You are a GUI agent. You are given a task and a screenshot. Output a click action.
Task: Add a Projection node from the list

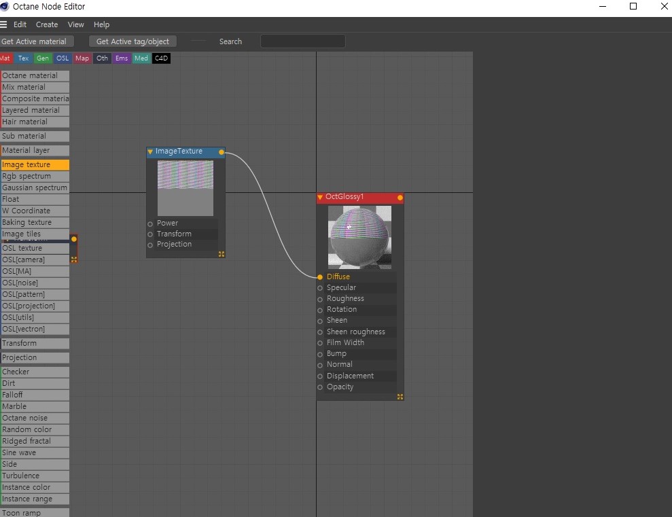[x=35, y=357]
